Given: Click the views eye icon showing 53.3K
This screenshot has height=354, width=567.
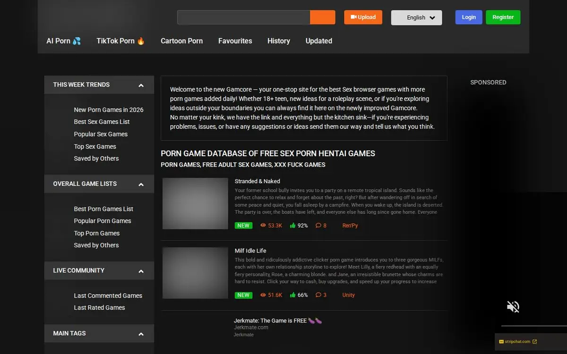Looking at the screenshot, I should (x=263, y=226).
